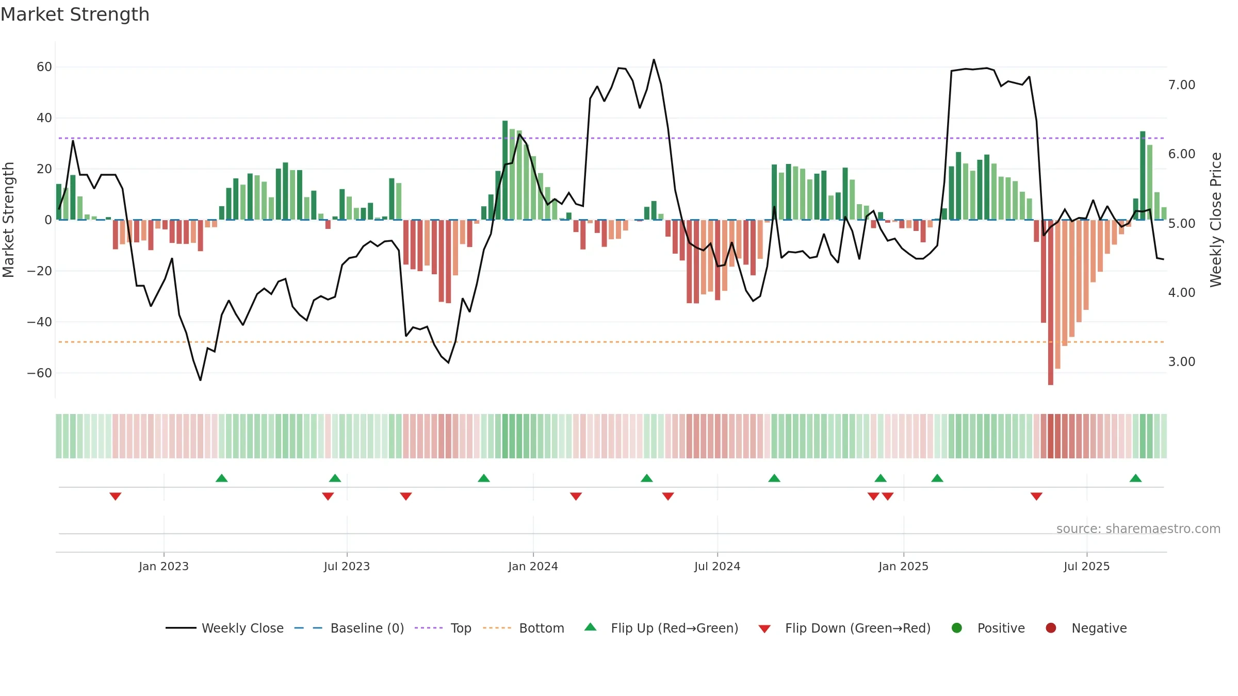Select the Flip Down (Green→Red) legend entry
The width and height of the screenshot is (1238, 696).
pyautogui.click(x=844, y=628)
